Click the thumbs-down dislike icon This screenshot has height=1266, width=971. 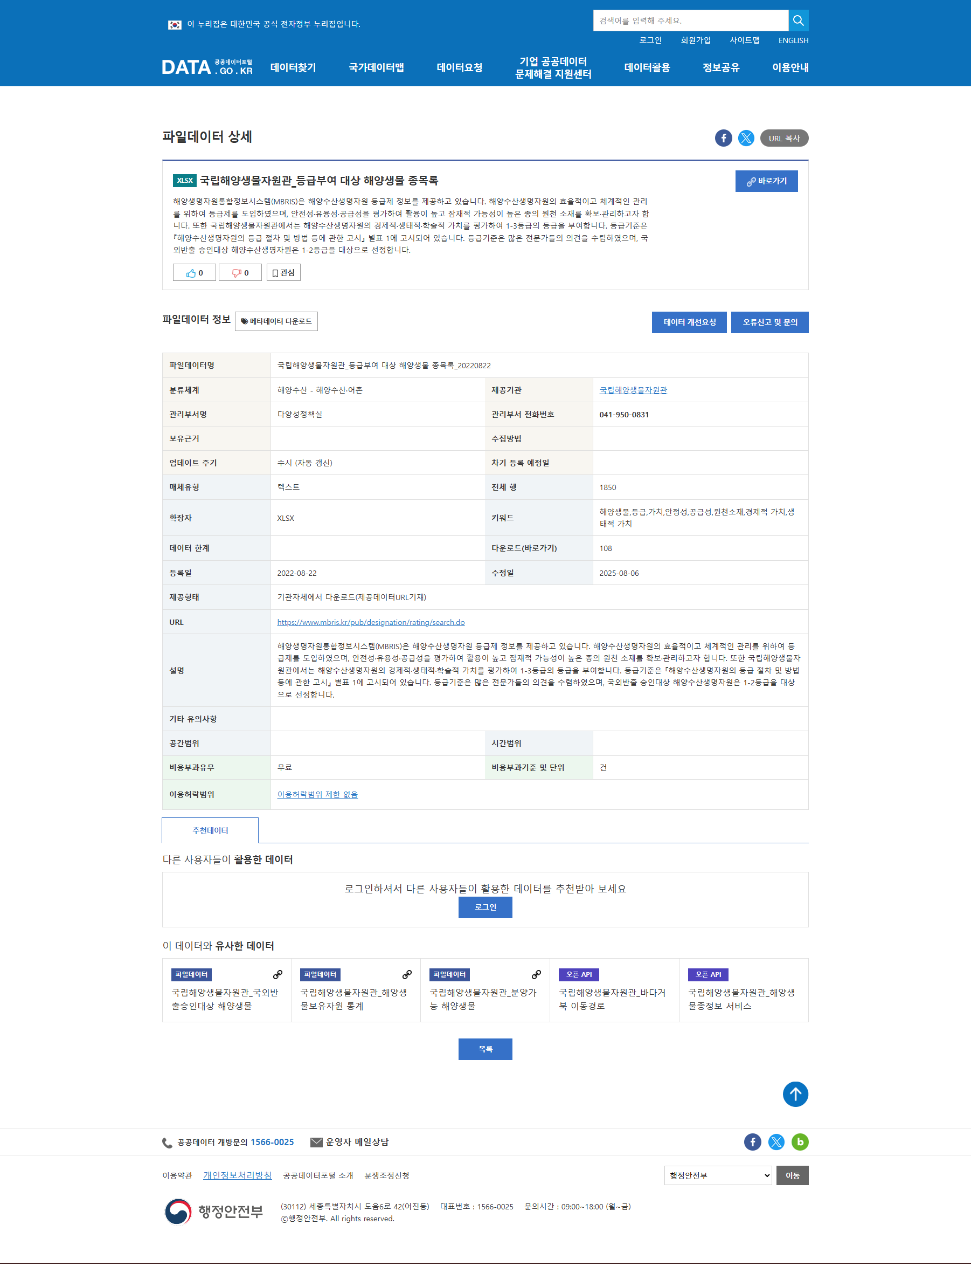point(237,273)
